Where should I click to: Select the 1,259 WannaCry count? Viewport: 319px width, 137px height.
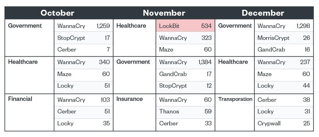[x=103, y=26]
